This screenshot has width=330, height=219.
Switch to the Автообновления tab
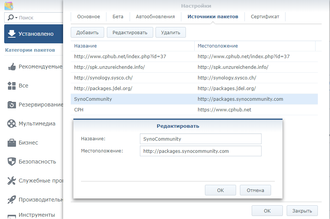point(155,17)
